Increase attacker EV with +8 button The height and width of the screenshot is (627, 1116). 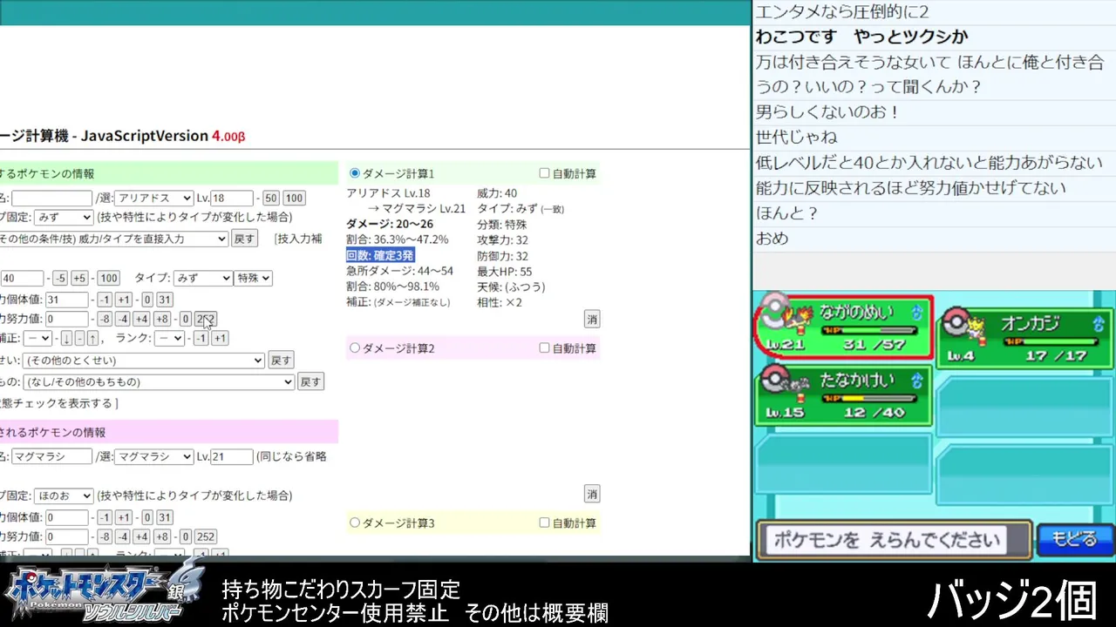[x=162, y=319]
